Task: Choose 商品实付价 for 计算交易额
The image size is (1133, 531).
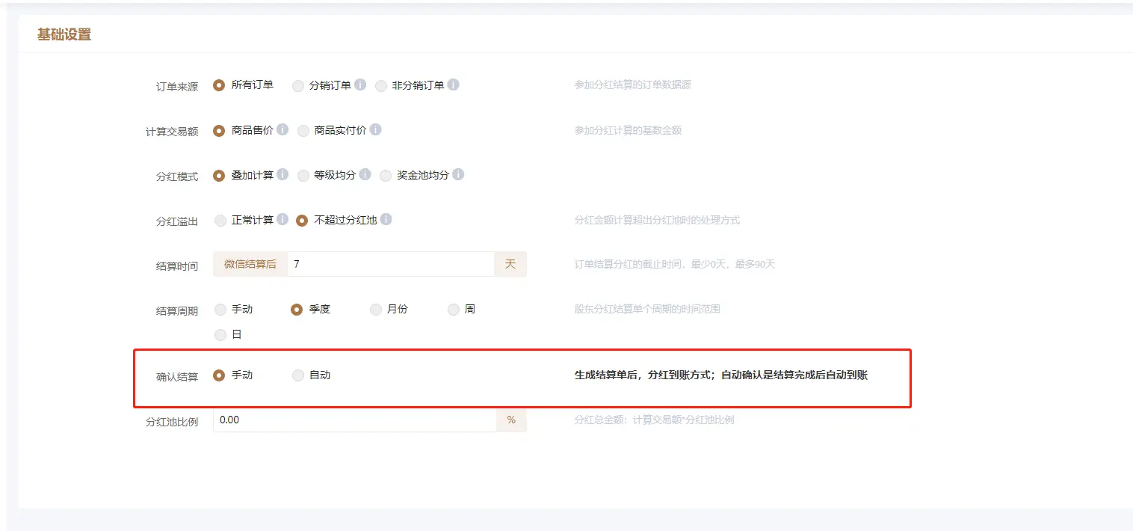Action: pos(303,131)
